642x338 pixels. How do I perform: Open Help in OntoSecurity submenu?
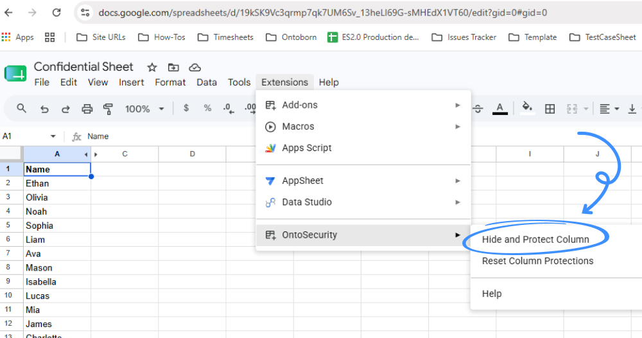click(x=492, y=294)
